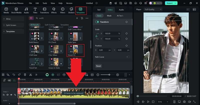Click the Reset button
This screenshot has width=200, height=105.
[98, 66]
